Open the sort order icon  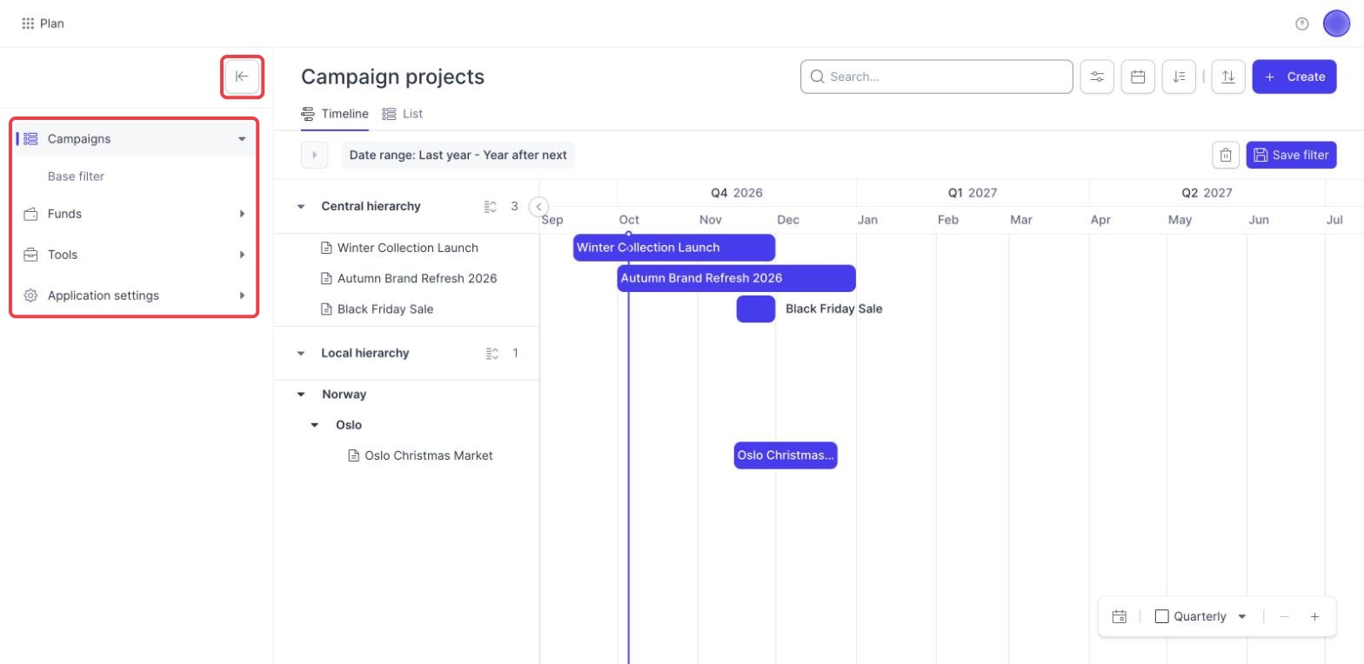click(1179, 76)
